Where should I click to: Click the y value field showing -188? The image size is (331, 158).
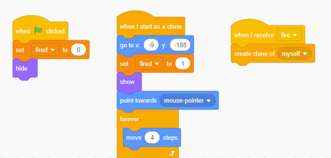[180, 45]
